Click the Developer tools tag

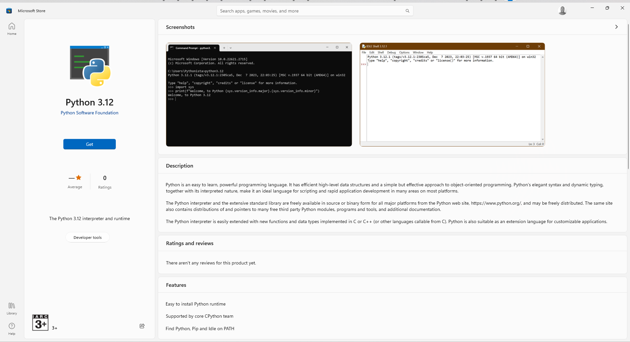pyautogui.click(x=88, y=238)
